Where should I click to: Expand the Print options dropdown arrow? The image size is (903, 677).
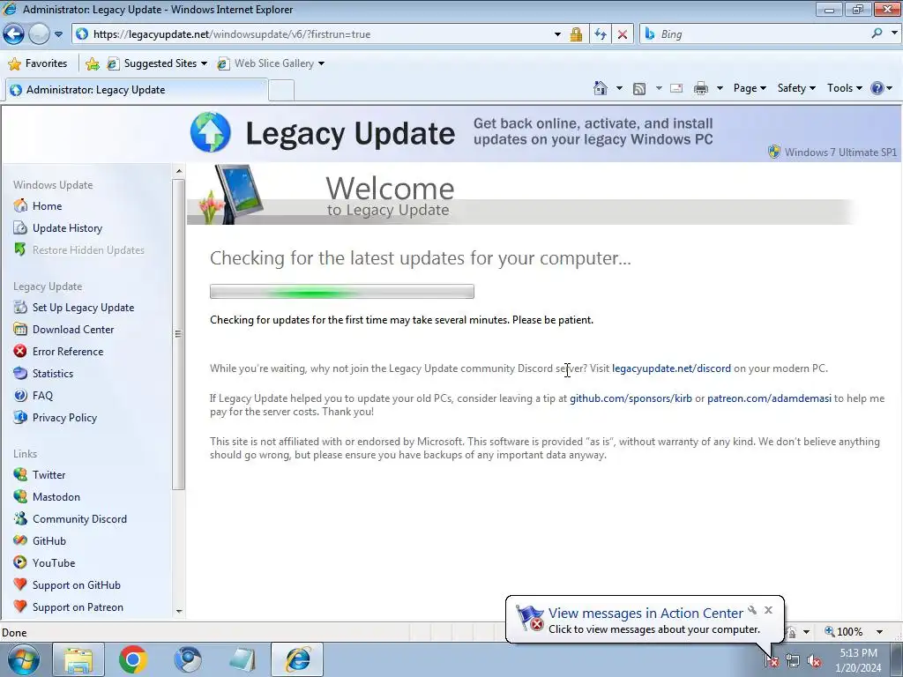point(720,88)
